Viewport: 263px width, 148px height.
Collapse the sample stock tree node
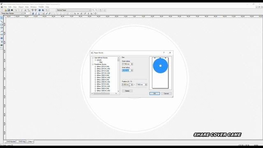(x=95, y=60)
